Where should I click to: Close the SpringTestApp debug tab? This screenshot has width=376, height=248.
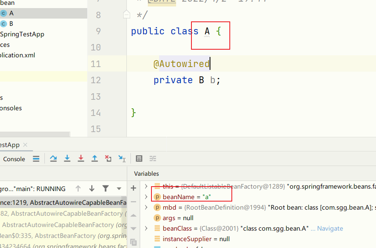click(x=25, y=145)
